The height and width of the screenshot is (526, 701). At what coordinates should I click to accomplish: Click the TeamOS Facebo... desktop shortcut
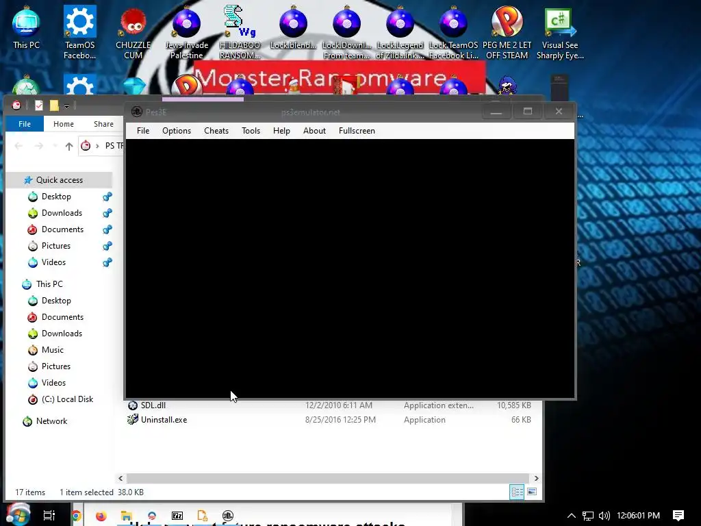pos(79,32)
